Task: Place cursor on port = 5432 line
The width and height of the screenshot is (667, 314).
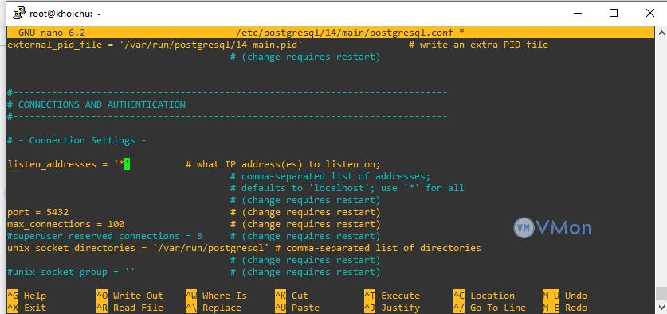Action: click(x=38, y=212)
